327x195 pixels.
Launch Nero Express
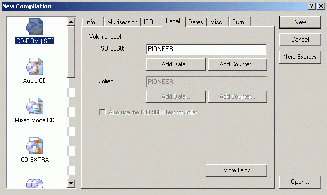pos(300,57)
